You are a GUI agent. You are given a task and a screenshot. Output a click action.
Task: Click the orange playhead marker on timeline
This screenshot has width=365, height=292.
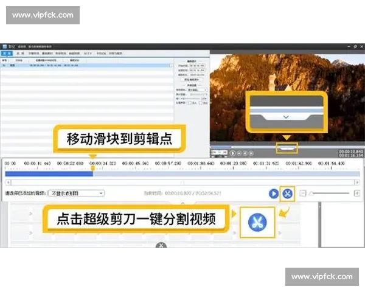[92, 168]
